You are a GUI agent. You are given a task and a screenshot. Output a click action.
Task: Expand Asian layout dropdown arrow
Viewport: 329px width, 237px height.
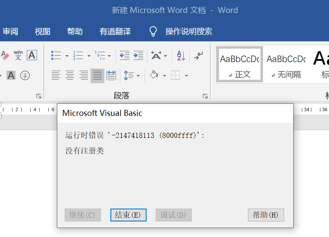[x=165, y=56]
